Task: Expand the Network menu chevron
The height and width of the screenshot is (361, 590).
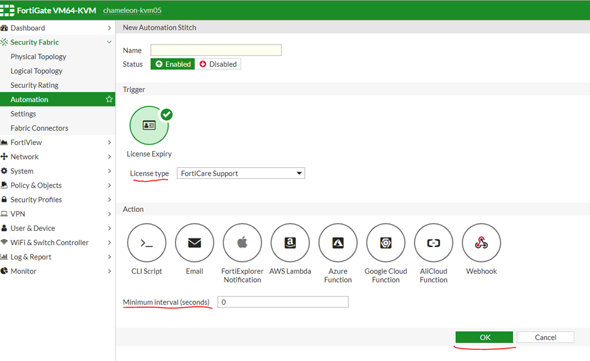Action: [x=109, y=157]
